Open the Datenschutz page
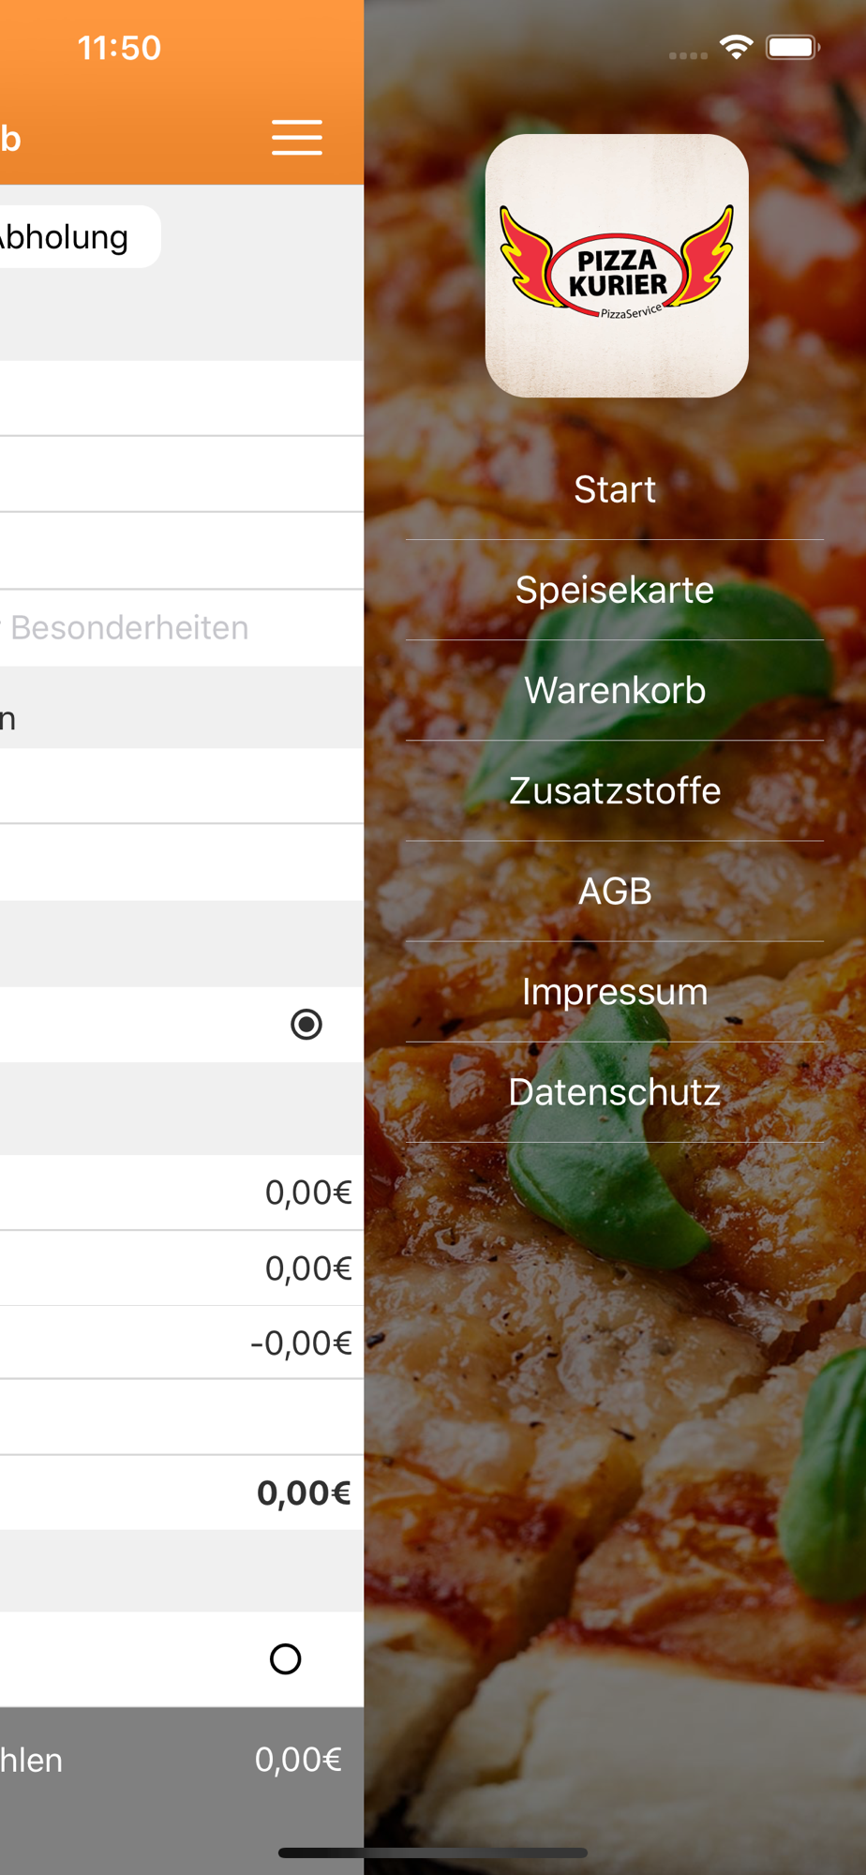This screenshot has height=1875, width=866. pos(615,1091)
